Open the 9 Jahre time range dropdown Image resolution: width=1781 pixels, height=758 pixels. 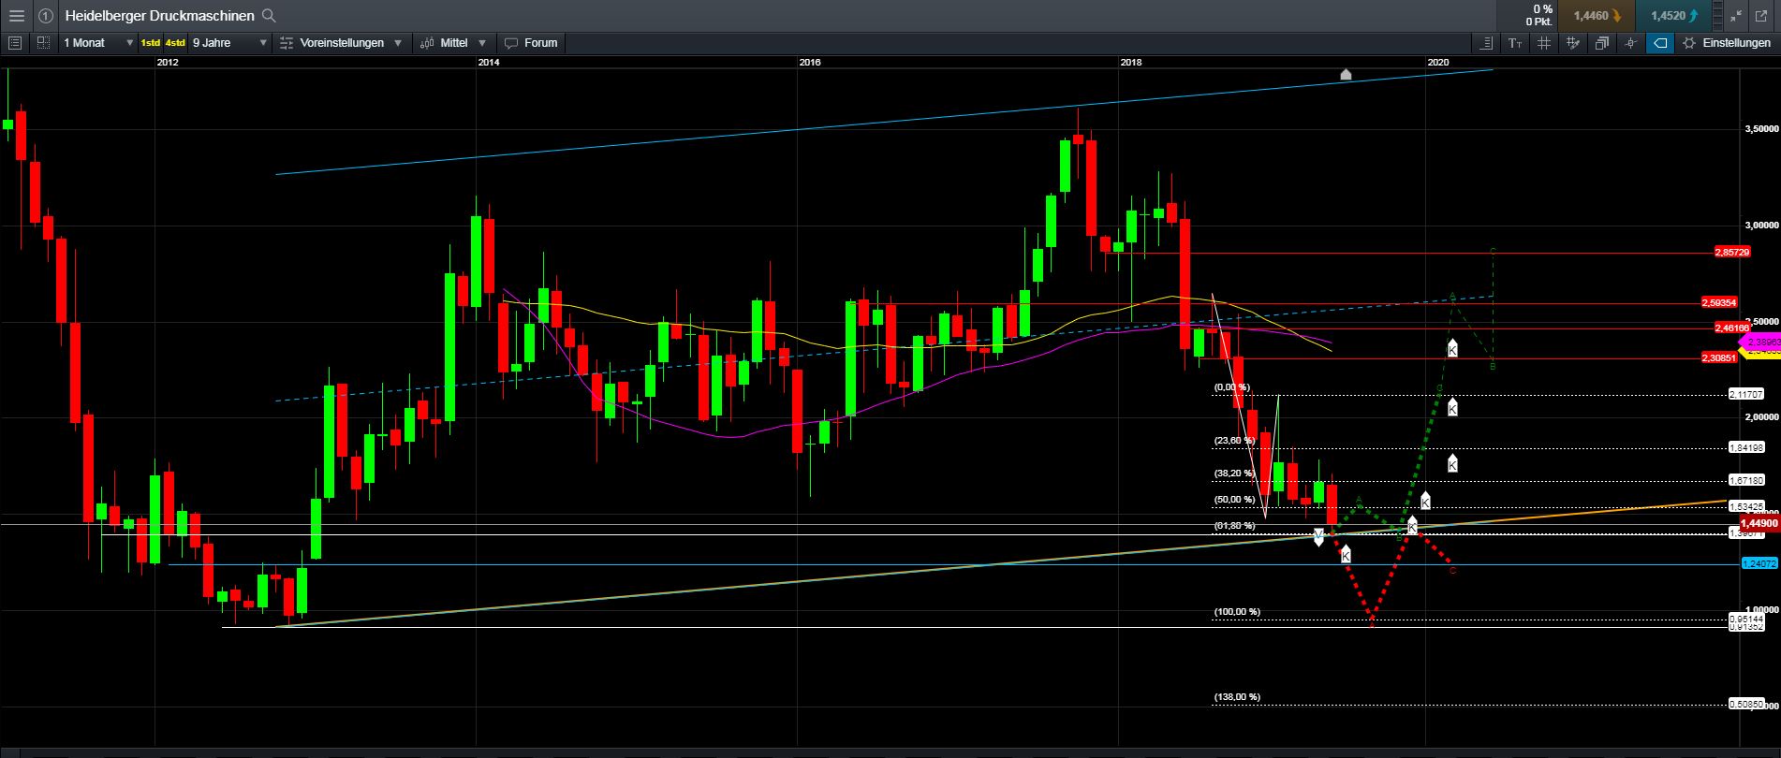[x=230, y=43]
